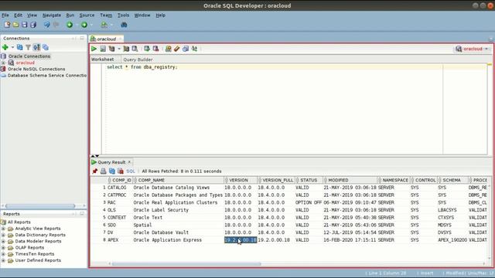The height and width of the screenshot is (278, 495).
Task: Click the SQL History icon
Action: (x=186, y=49)
